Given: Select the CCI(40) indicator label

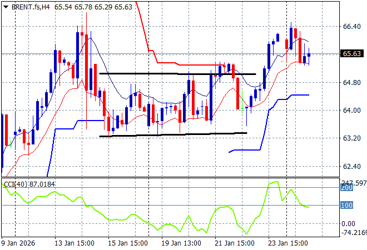Looking at the screenshot, I should pos(28,184).
